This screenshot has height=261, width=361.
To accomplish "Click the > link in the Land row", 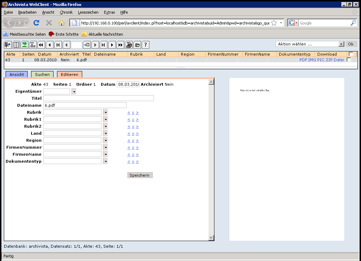I will (x=137, y=134).
